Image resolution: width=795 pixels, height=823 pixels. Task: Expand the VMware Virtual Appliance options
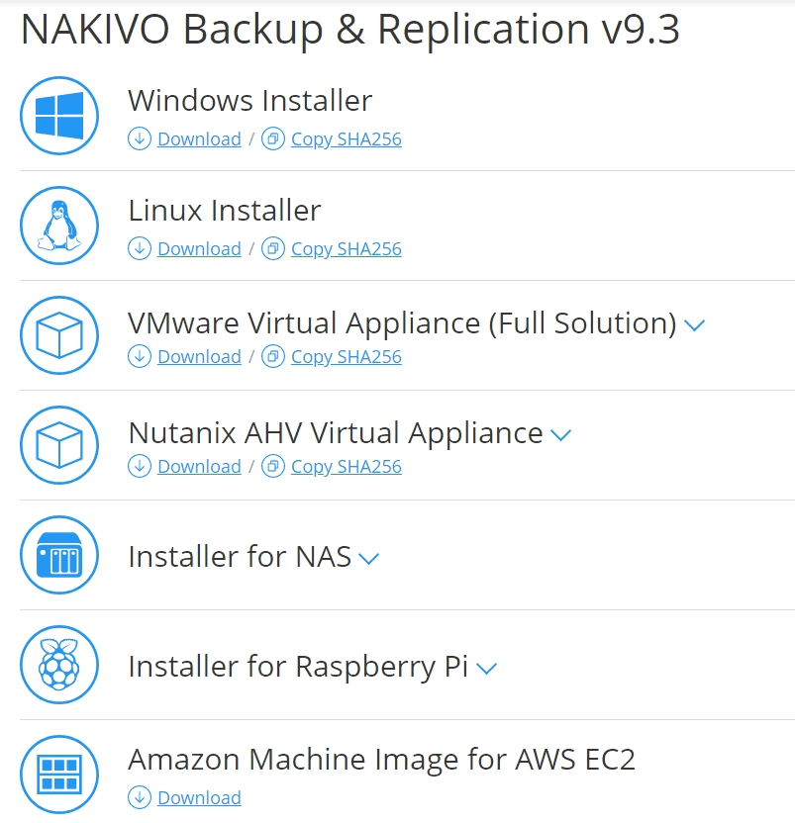[x=695, y=324]
